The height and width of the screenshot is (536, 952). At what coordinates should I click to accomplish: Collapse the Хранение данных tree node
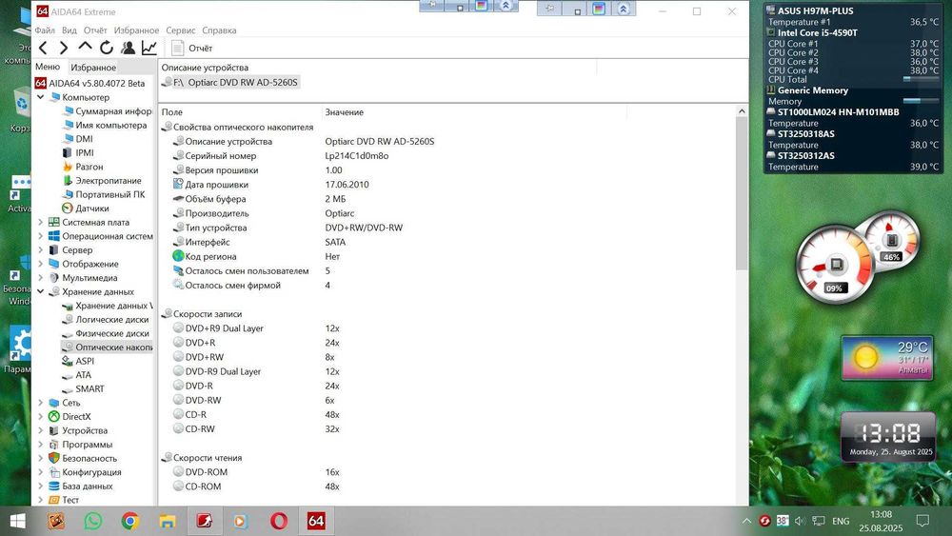point(41,292)
